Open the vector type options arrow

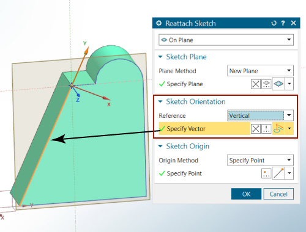[x=289, y=128]
